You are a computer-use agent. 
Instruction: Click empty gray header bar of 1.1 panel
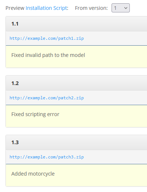[x=83, y=24]
